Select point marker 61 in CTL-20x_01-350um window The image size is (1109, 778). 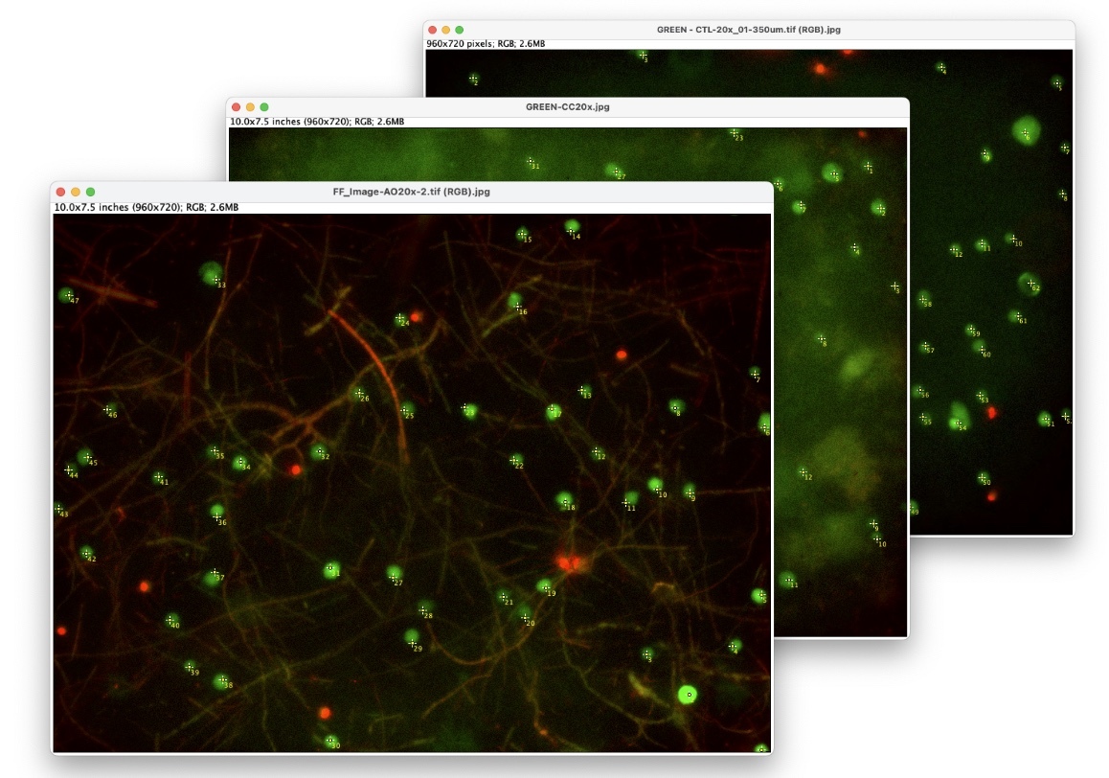(x=1018, y=316)
